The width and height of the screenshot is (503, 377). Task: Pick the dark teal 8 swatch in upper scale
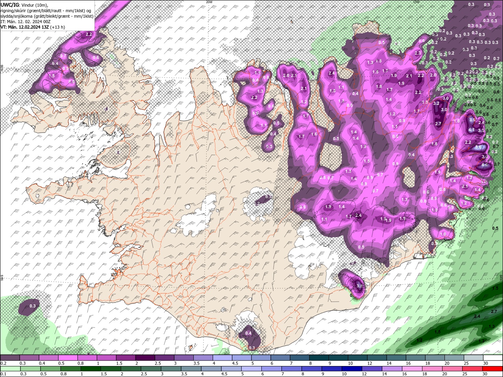(x=319, y=358)
